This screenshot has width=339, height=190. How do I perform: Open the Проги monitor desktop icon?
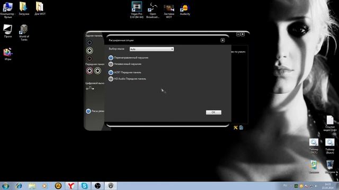[x=8, y=31]
